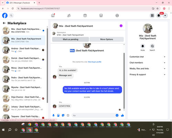Click the chat messages scrollbar
172x138 pixels.
(x=124, y=80)
